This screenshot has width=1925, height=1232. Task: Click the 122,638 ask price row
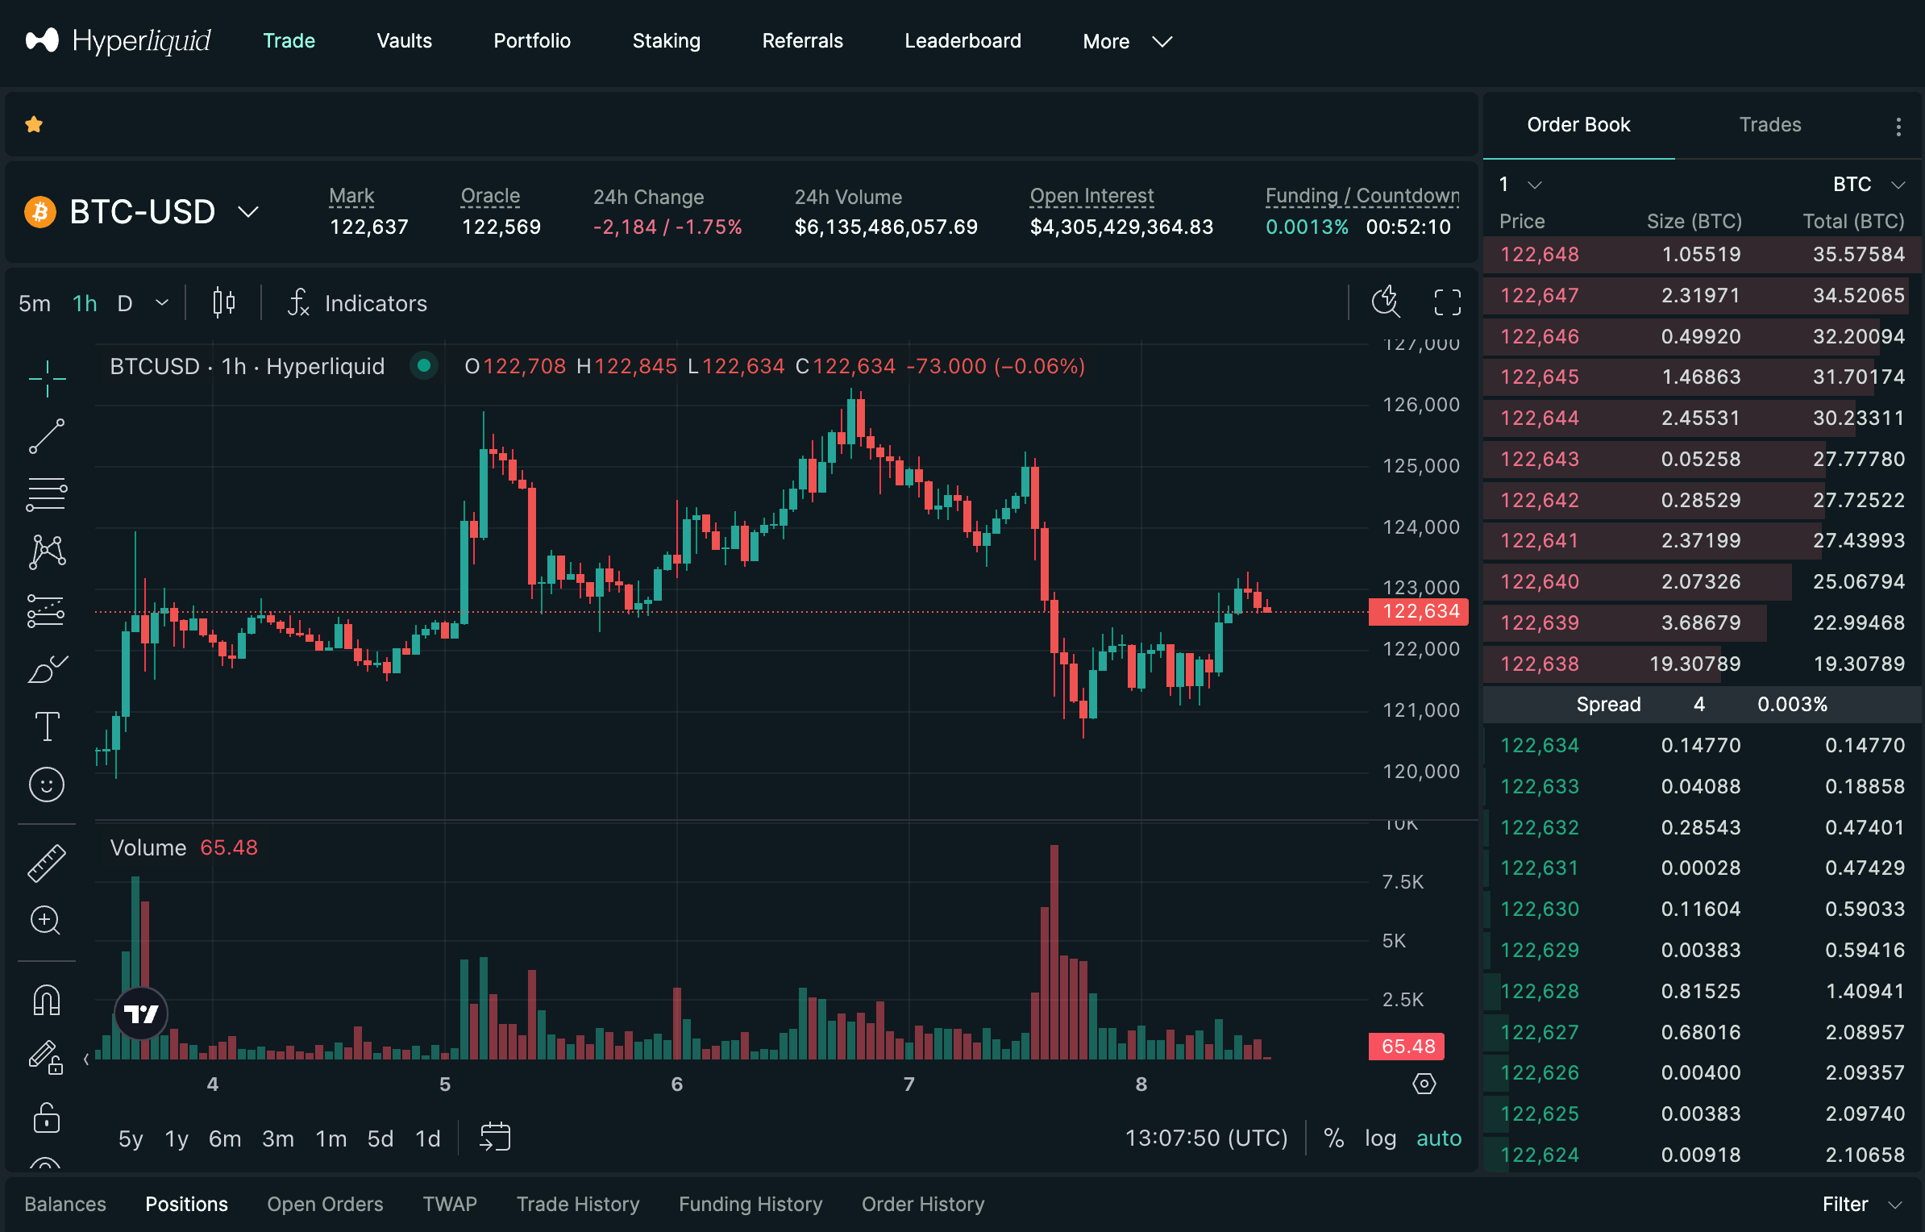tap(1540, 664)
